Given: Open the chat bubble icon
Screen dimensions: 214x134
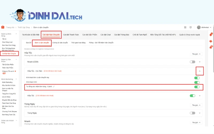Looking at the screenshot, I should pos(211,47).
